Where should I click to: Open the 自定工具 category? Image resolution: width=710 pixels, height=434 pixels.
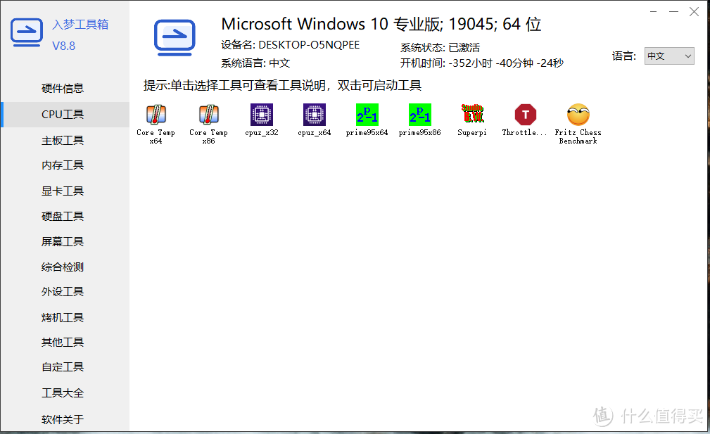click(x=63, y=367)
